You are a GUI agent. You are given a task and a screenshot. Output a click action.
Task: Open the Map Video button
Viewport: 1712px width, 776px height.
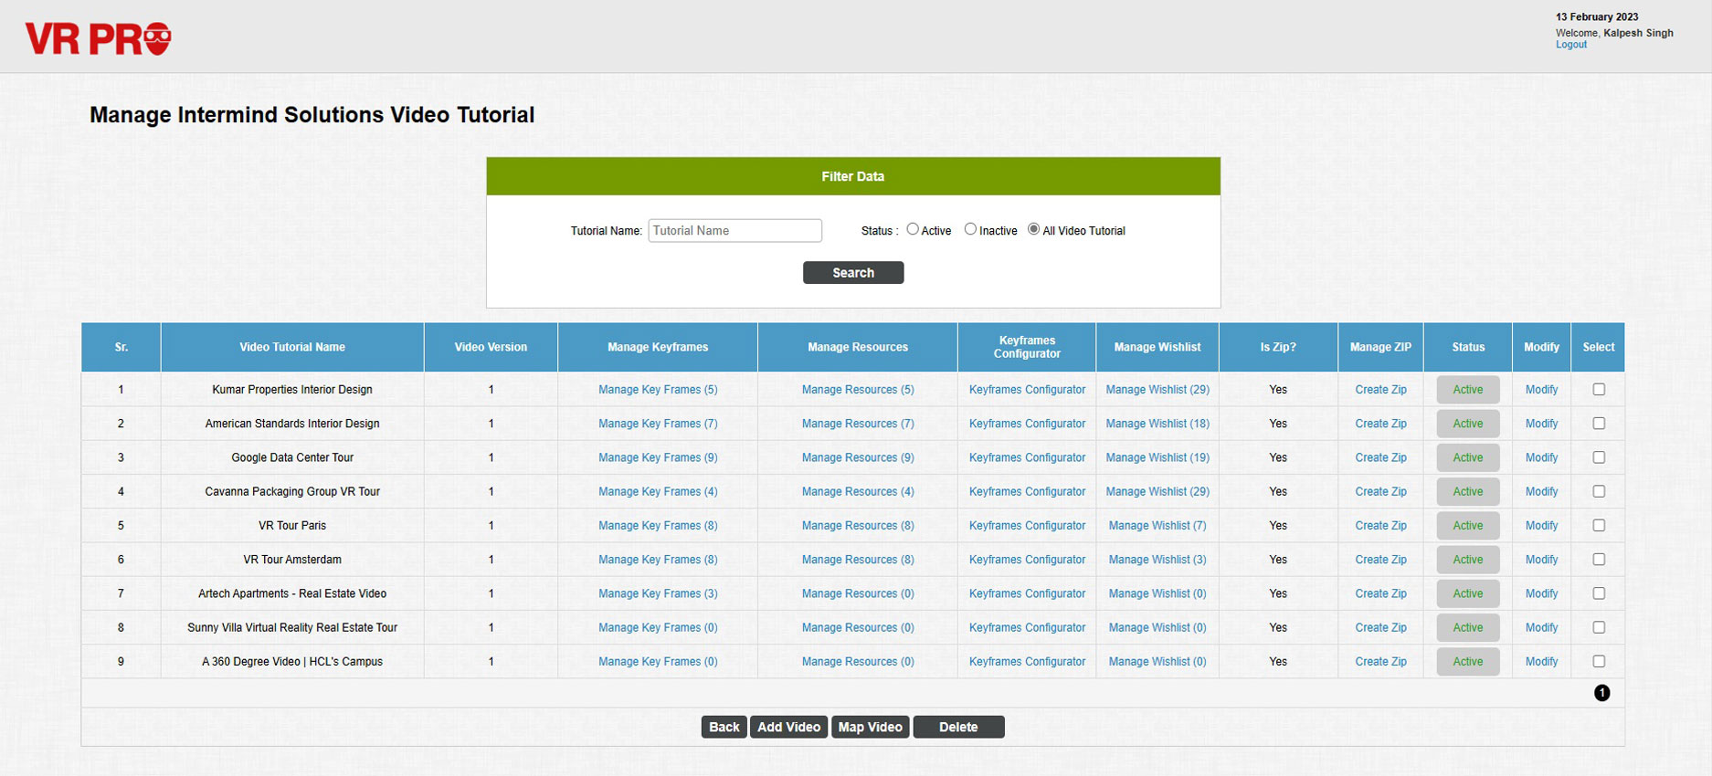tap(870, 727)
